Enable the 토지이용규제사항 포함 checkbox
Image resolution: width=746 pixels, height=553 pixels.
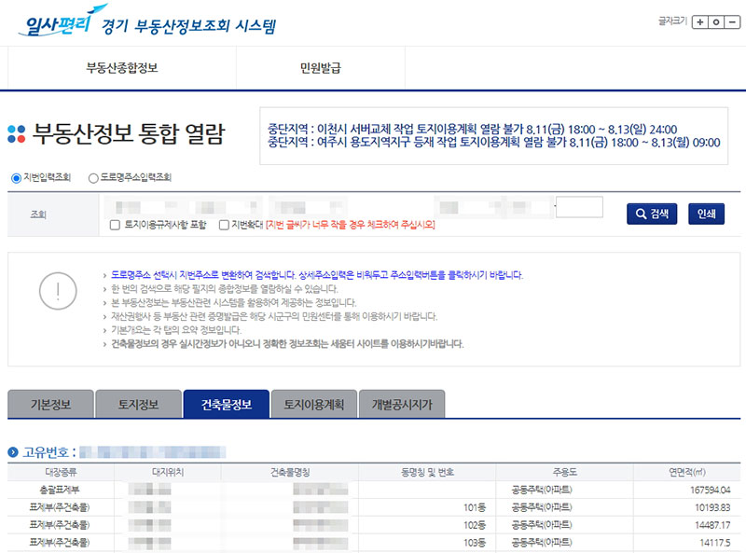pos(116,223)
